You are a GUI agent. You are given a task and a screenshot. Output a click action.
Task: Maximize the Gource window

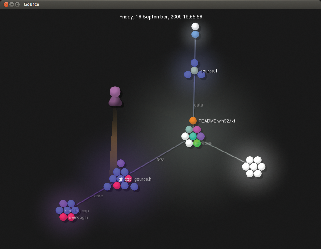point(18,4)
